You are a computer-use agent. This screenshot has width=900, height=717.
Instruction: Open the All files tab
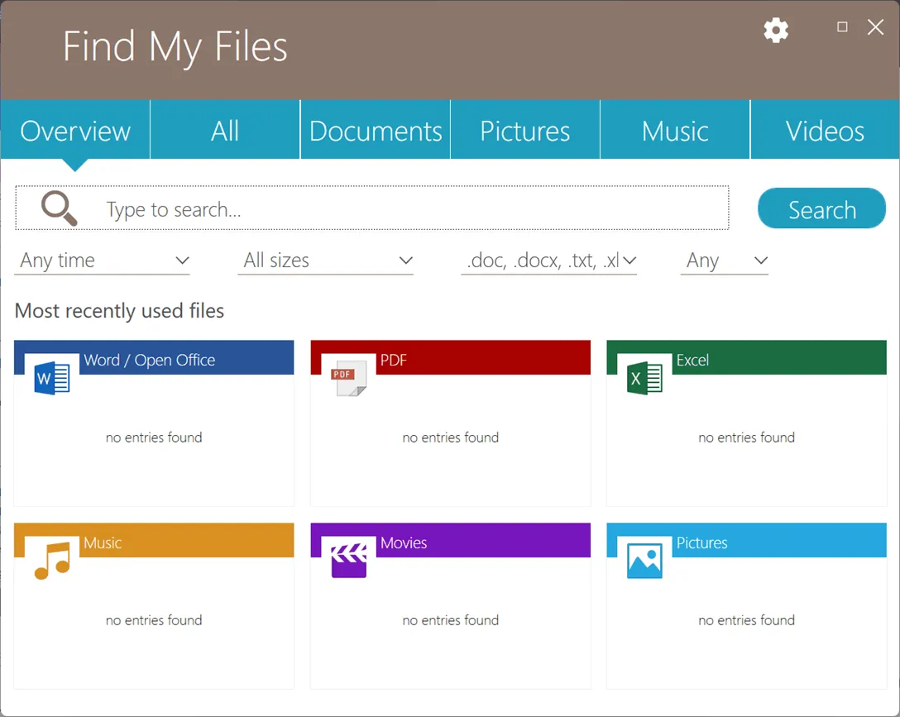coord(224,130)
